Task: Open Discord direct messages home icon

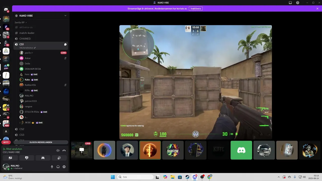Action: click(x=6, y=9)
